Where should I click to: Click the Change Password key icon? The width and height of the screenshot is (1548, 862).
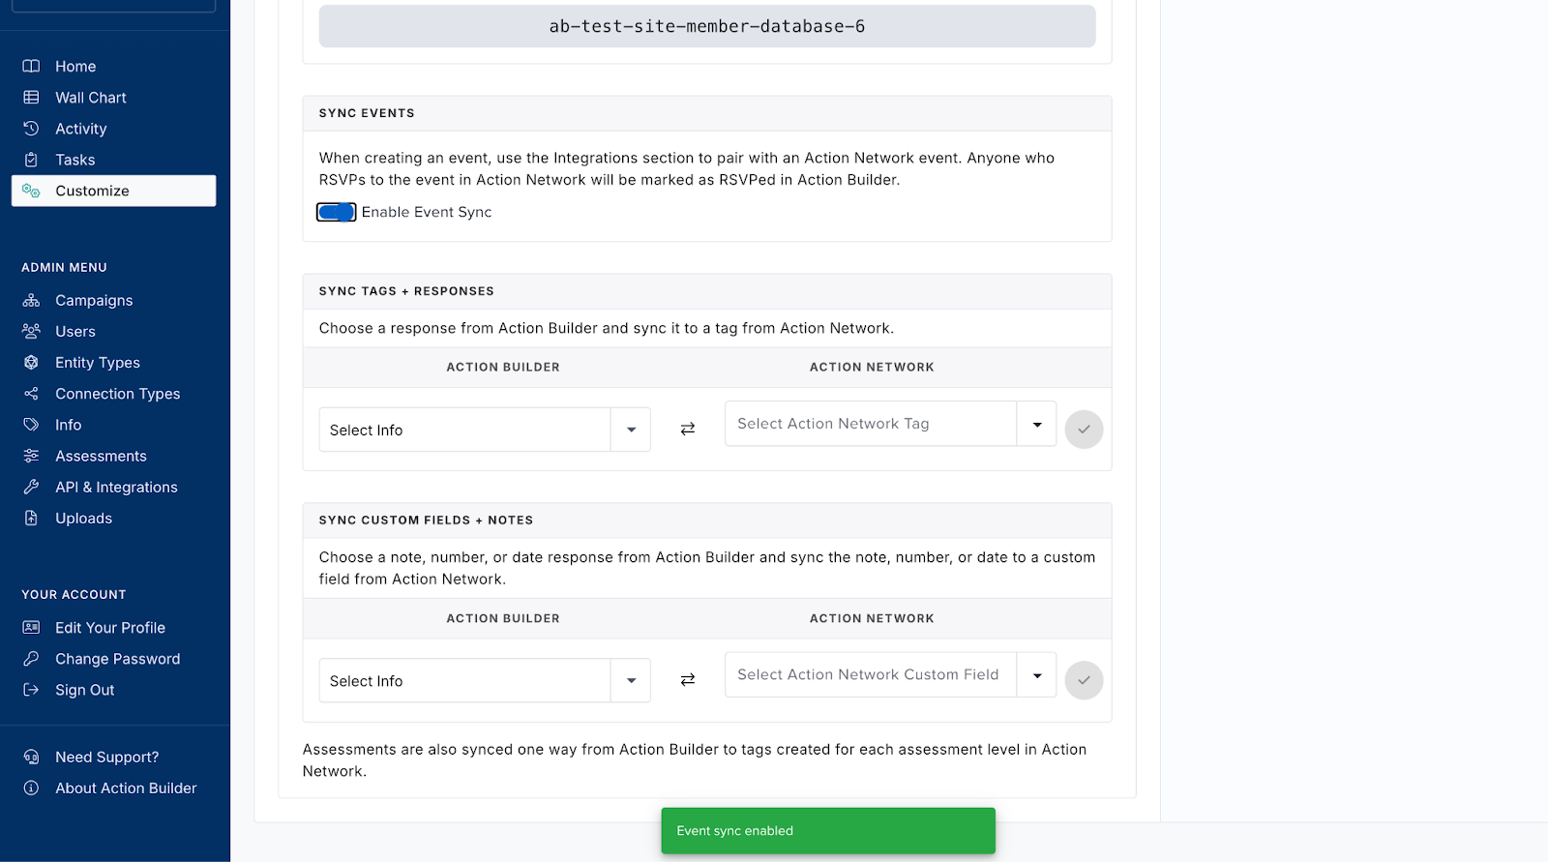coord(31,658)
